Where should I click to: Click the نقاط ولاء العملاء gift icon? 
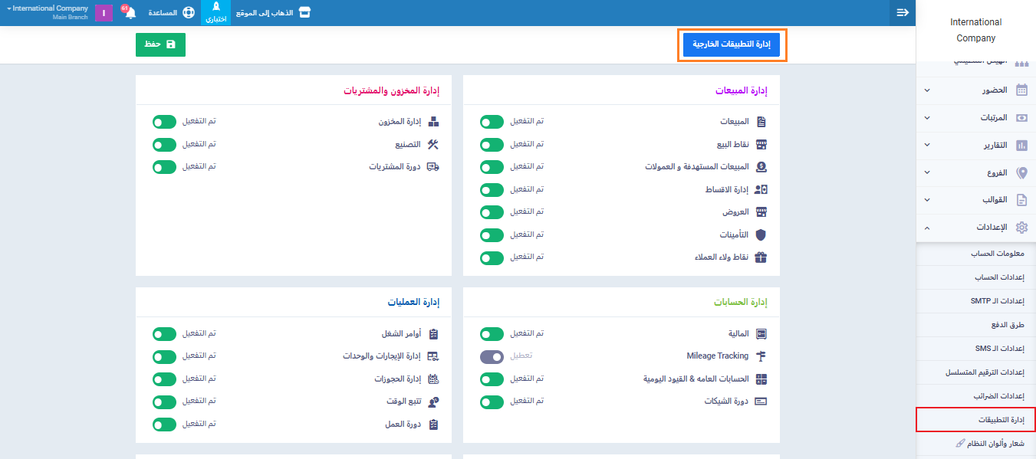tap(761, 257)
